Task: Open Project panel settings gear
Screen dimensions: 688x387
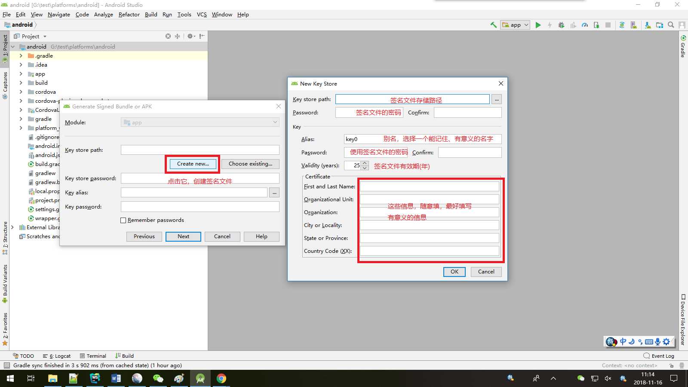Action: 191,36
